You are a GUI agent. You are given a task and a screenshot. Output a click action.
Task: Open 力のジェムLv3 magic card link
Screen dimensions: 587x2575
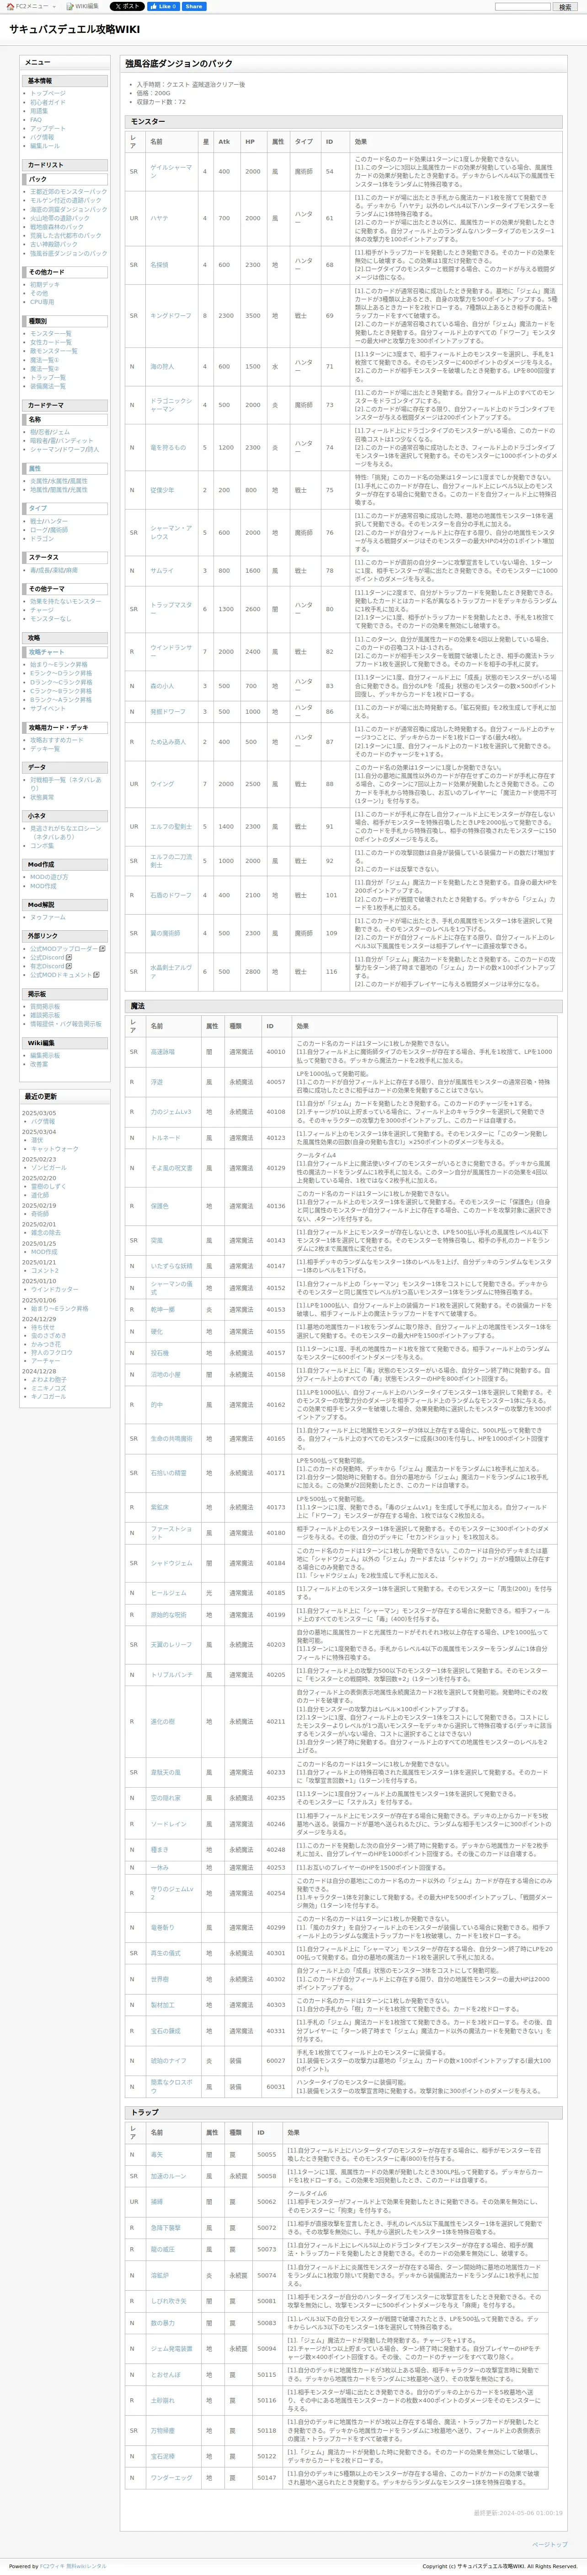[171, 1111]
